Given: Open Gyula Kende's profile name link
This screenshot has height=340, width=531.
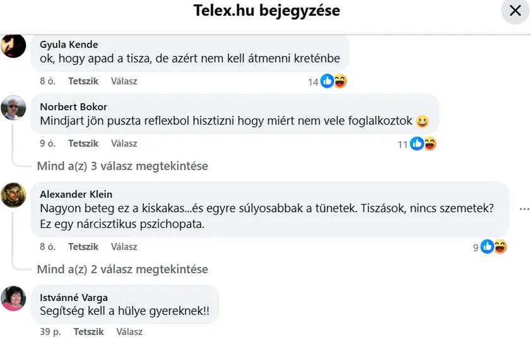Looking at the screenshot, I should point(69,45).
